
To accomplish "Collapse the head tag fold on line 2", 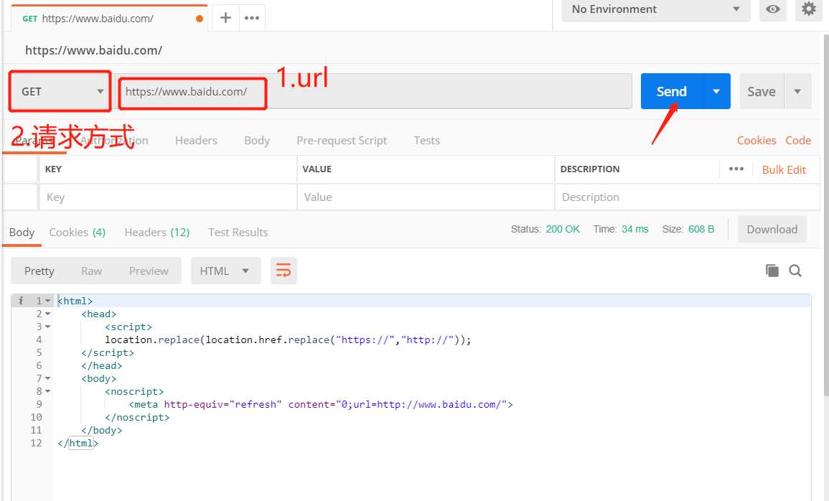I will 48,314.
